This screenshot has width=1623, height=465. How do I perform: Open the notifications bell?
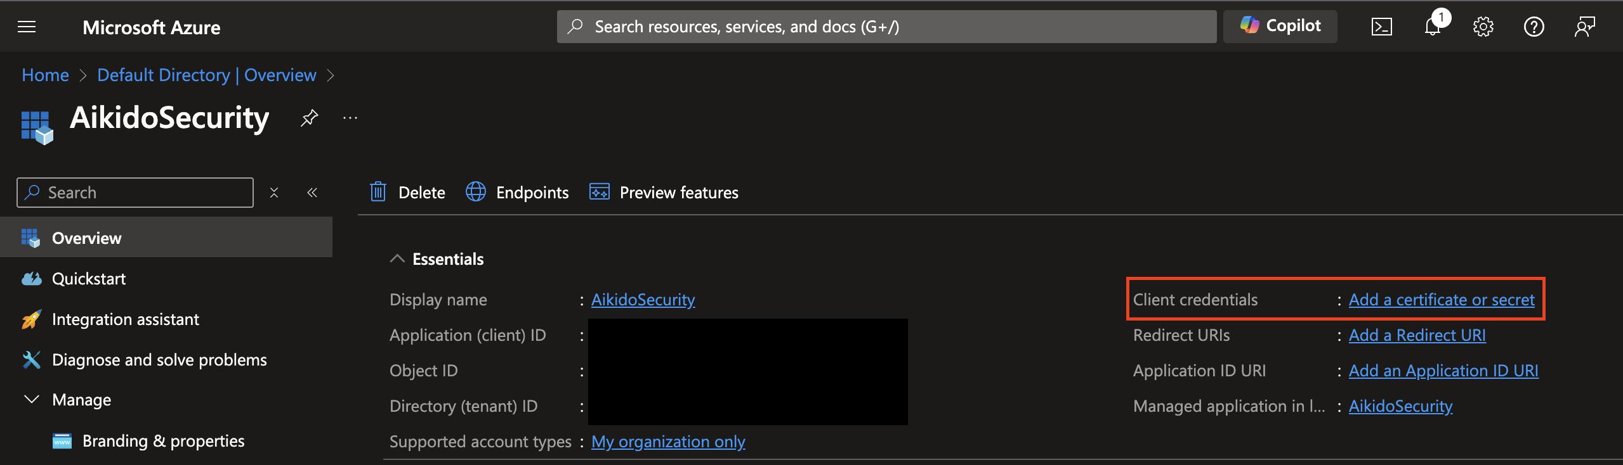tap(1433, 27)
